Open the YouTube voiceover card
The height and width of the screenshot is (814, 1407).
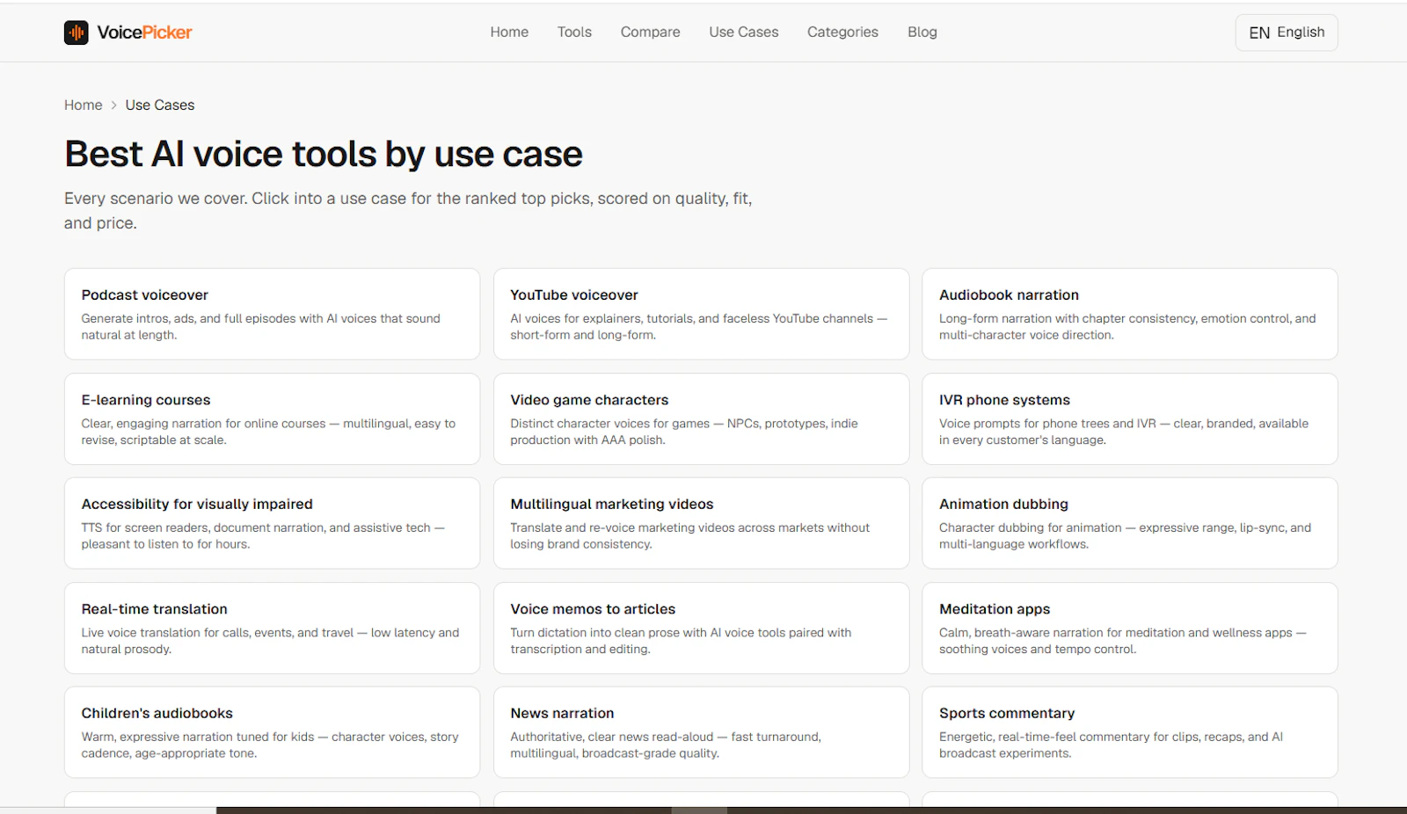click(701, 314)
